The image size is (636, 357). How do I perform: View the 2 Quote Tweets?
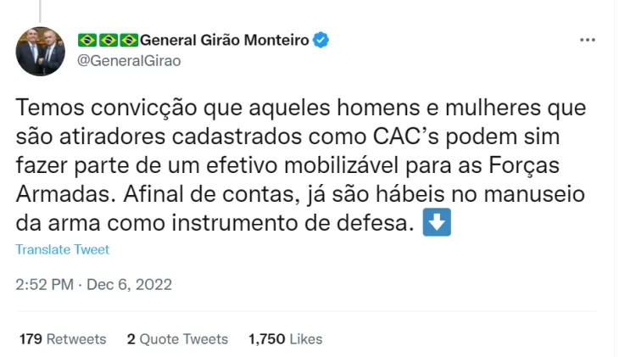coord(177,338)
